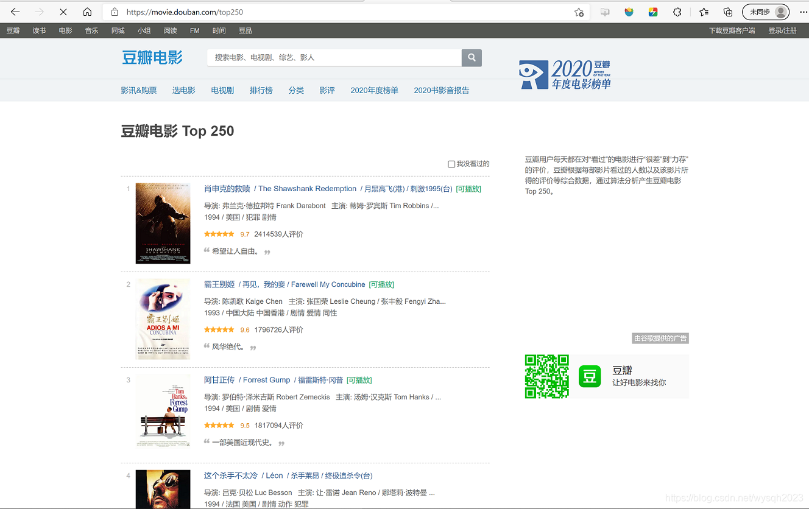Go to the browser Home page

(88, 12)
